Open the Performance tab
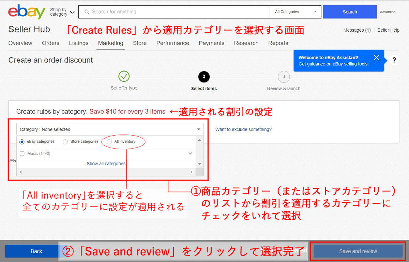 (x=173, y=43)
